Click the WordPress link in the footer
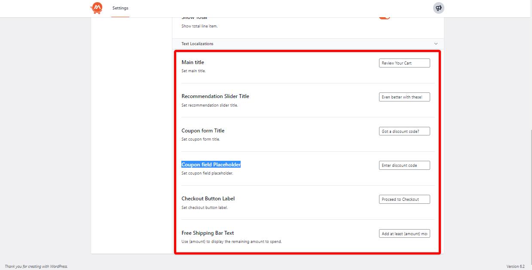 pyautogui.click(x=58, y=267)
